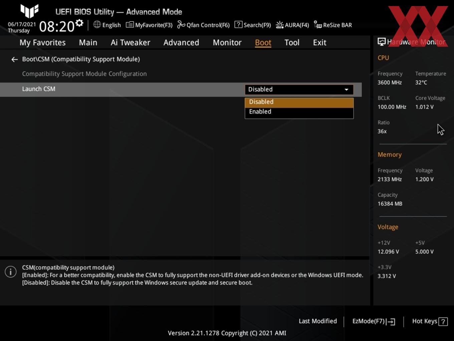Click the memory frequency 2133 MHz value

pos(390,179)
